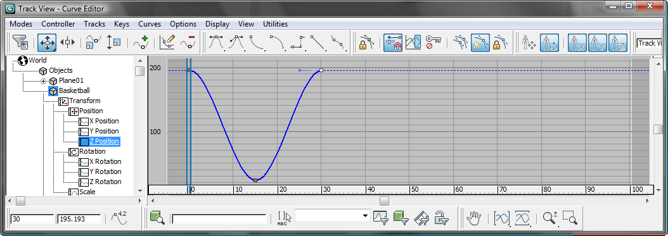Select the Move Keys tool
Image resolution: width=668 pixels, height=236 pixels.
47,42
